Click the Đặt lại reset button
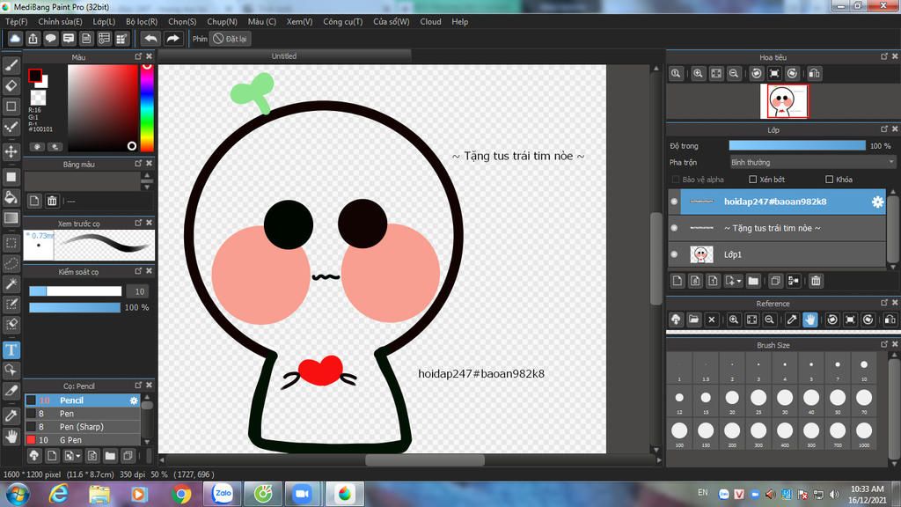The image size is (901, 507). [x=230, y=39]
